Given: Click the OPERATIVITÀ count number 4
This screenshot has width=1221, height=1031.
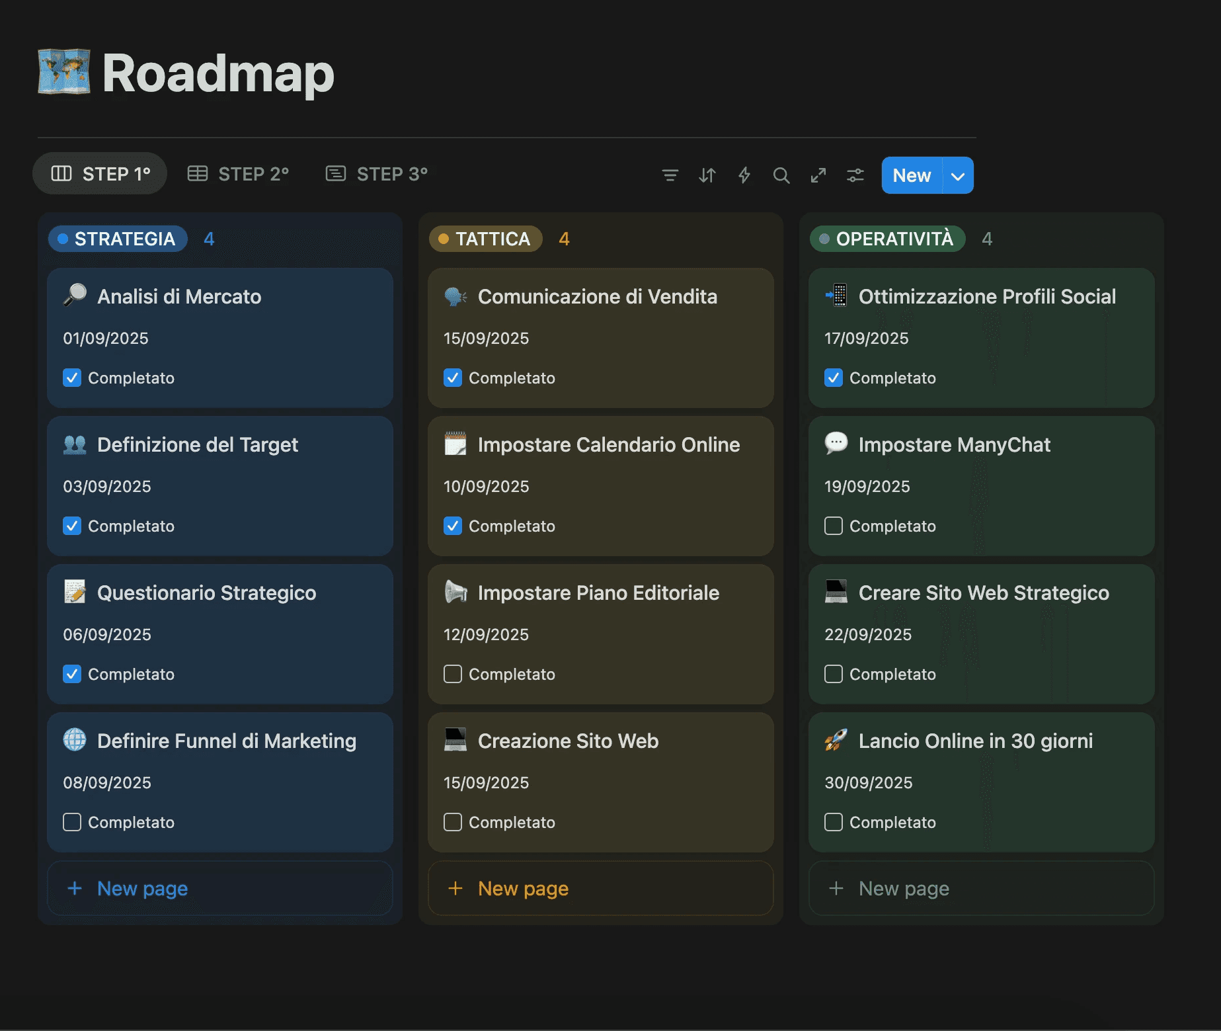Looking at the screenshot, I should [987, 239].
